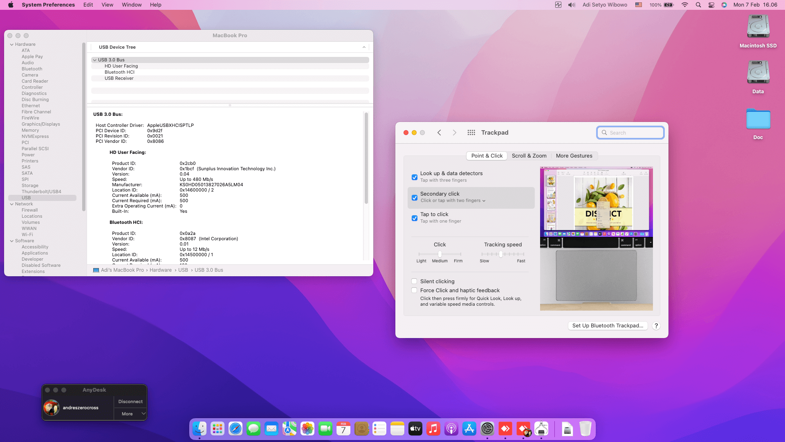Open Calendar icon showing Feb 7
The height and width of the screenshot is (442, 785).
point(343,428)
